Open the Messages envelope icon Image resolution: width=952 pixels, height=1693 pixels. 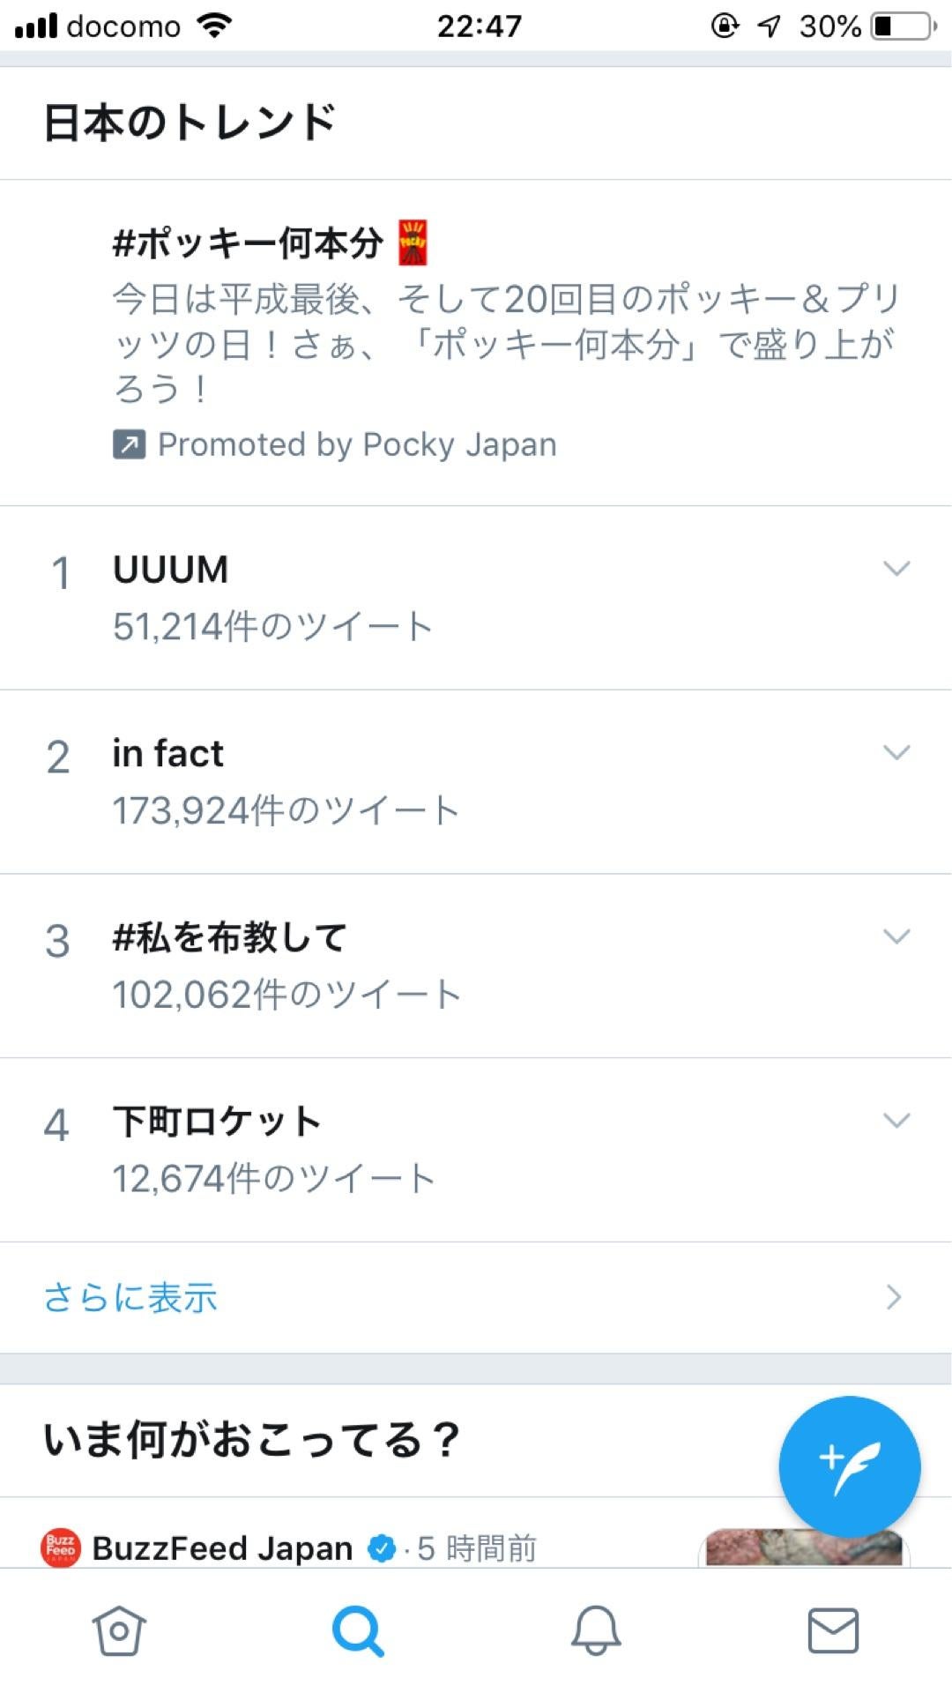coord(833,1630)
